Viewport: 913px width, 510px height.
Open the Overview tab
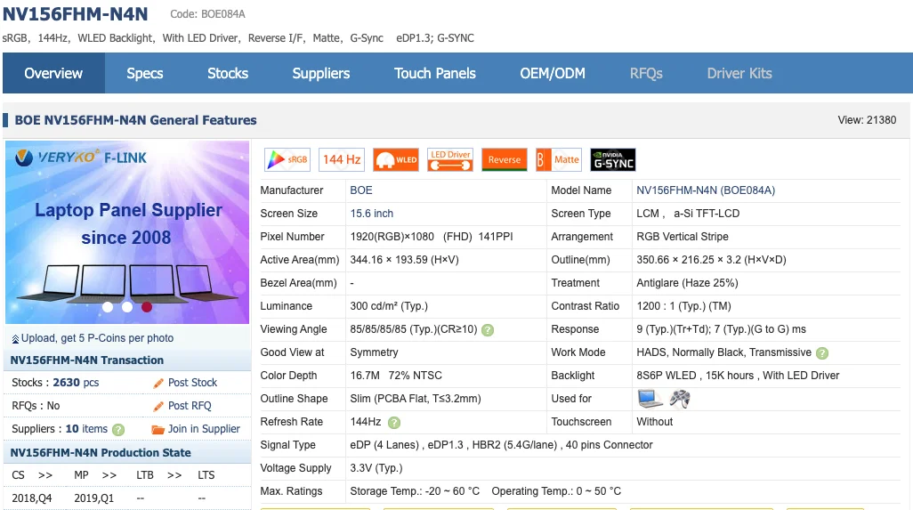pos(53,73)
